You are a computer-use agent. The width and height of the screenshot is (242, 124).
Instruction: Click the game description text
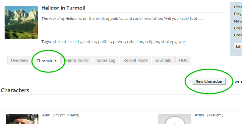click(x=122, y=19)
